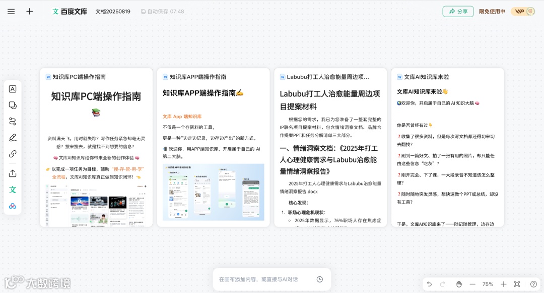Click 核心发现 text in Labubu card
This screenshot has height=293, width=544.
(x=298, y=203)
